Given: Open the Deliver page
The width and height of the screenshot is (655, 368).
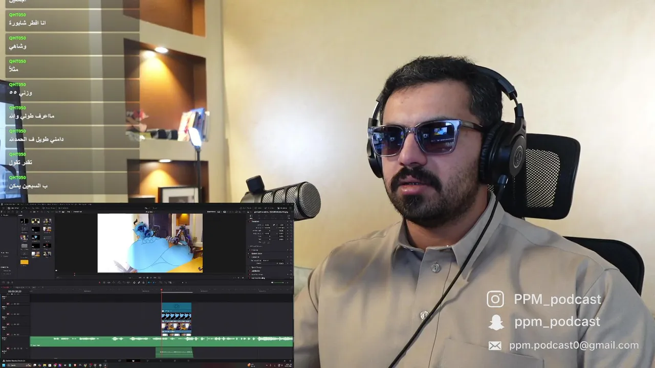Looking at the screenshot, I should point(188,360).
